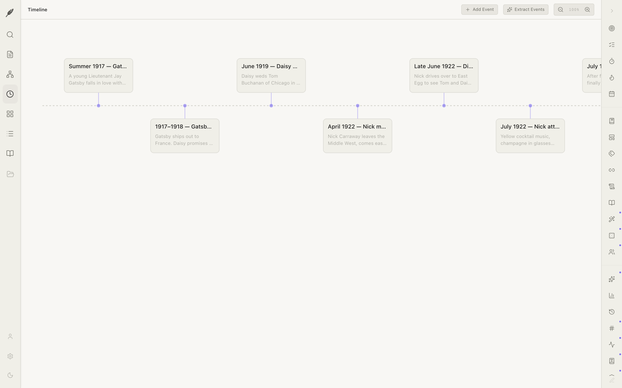
Task: Click the quill app logo
Action: [10, 12]
